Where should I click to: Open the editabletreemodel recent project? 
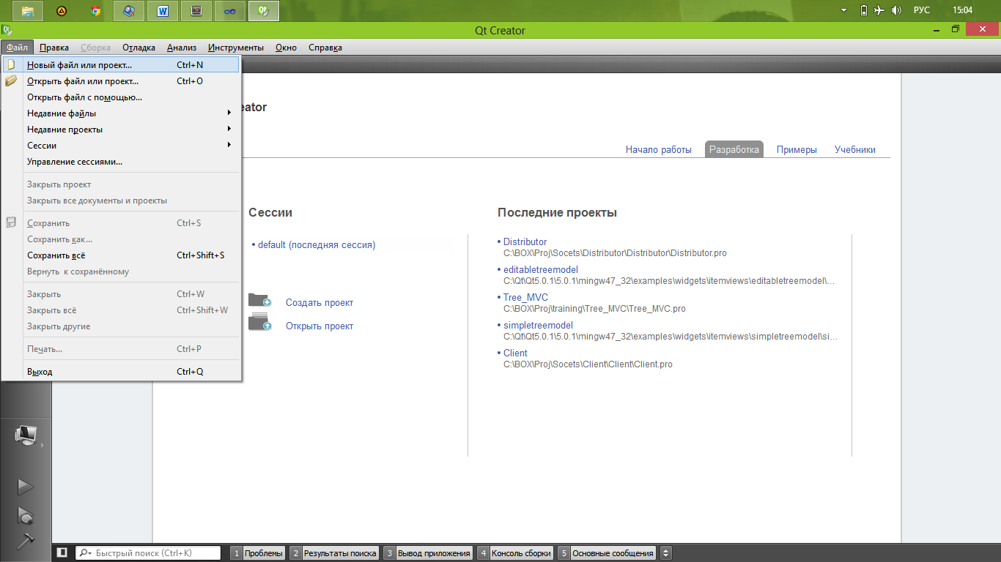(x=541, y=269)
